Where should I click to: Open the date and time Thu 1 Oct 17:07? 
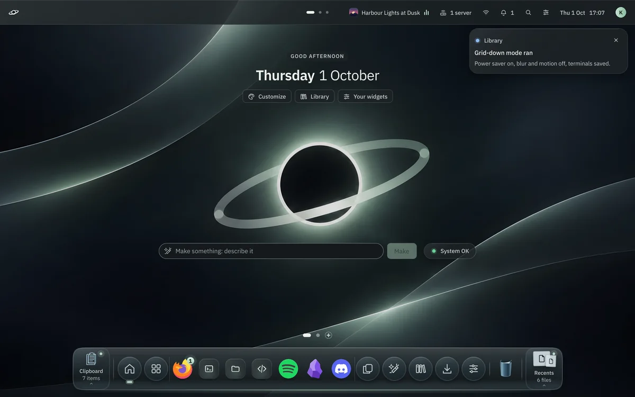(x=582, y=13)
